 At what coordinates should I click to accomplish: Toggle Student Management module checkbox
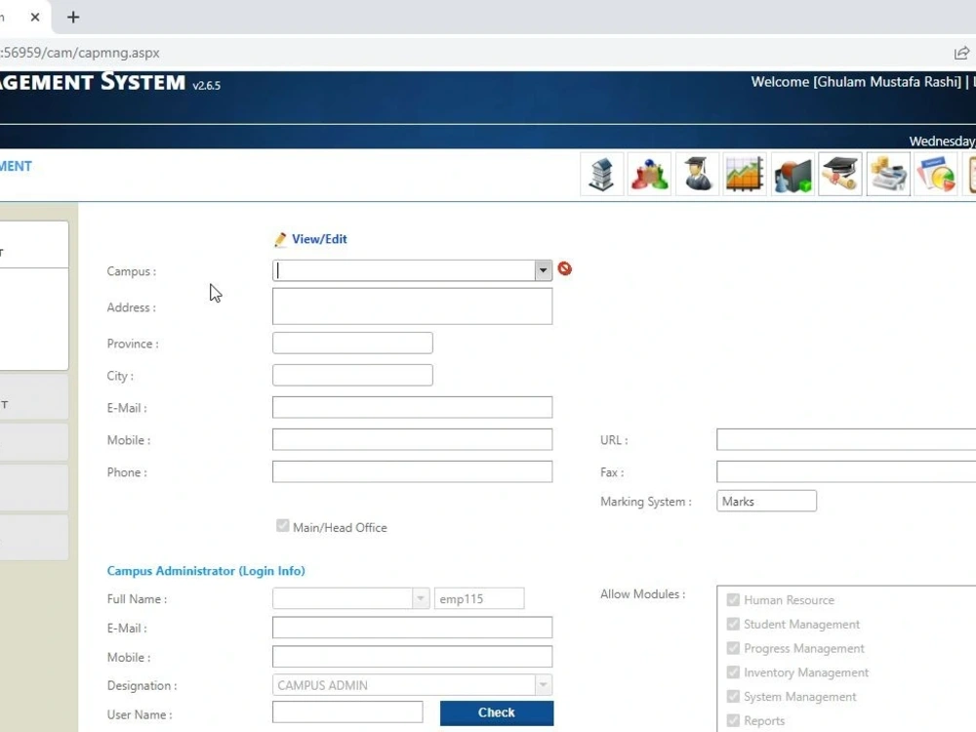733,624
